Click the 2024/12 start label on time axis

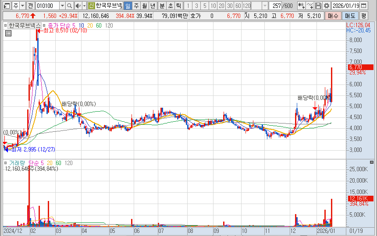13,231
